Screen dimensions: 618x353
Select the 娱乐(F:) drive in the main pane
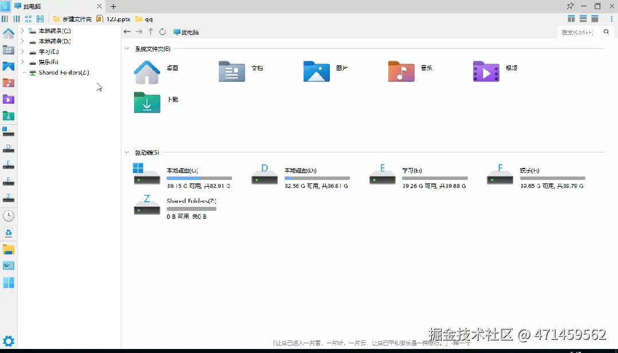536,175
